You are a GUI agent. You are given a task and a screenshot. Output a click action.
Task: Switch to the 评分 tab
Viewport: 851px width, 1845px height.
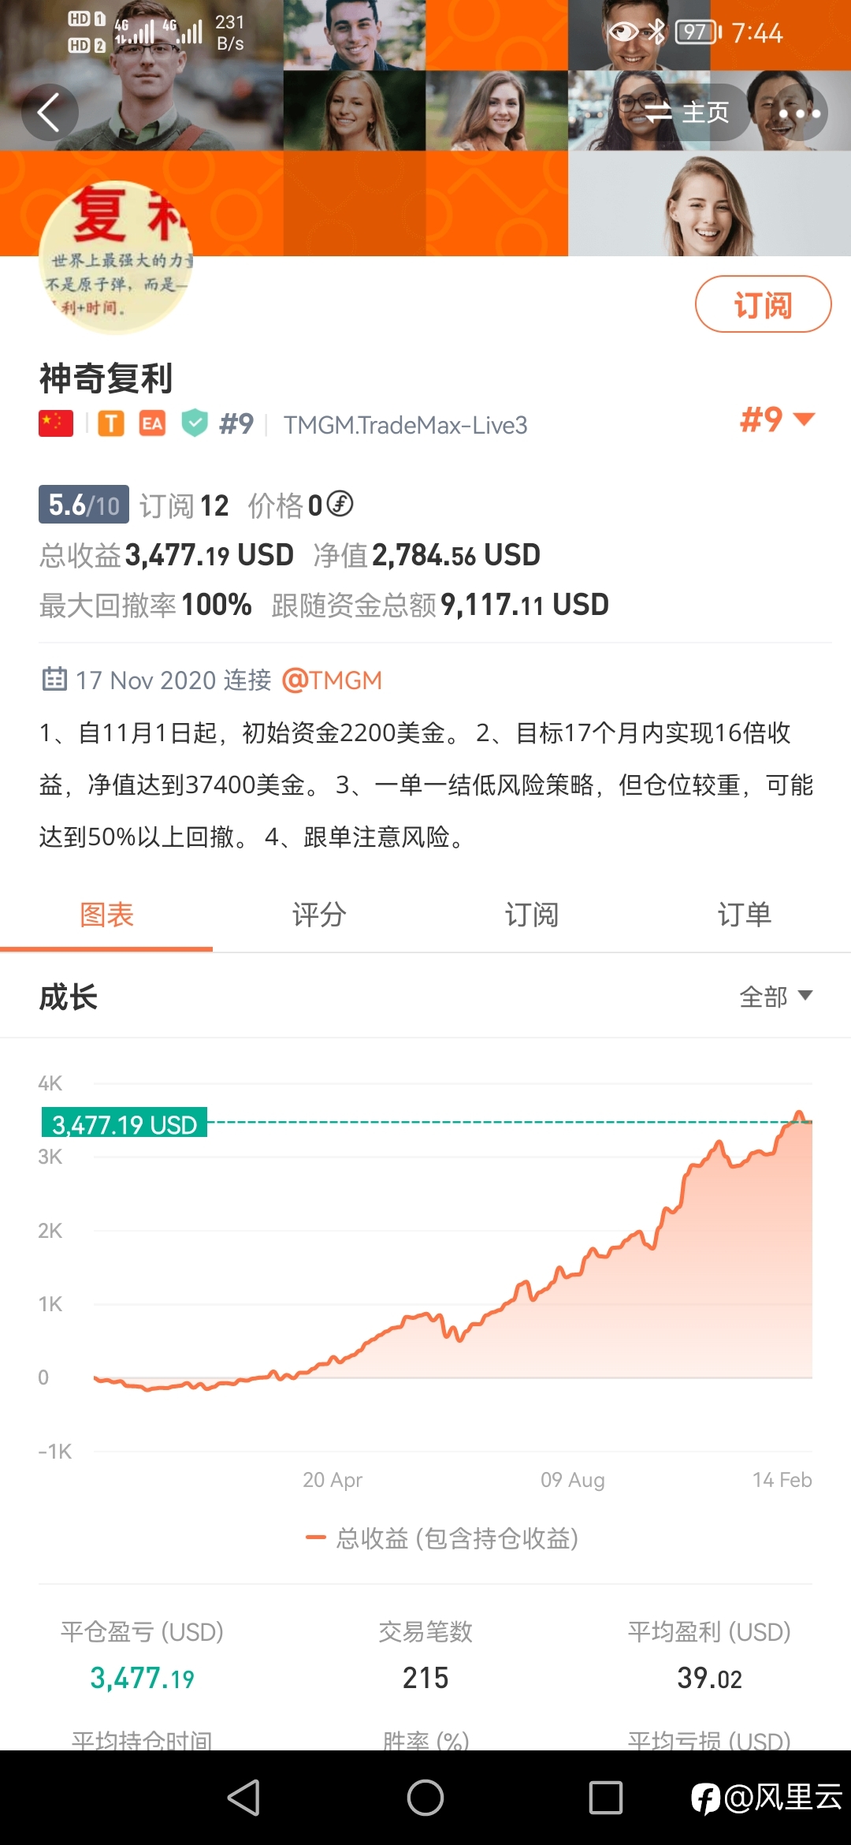(x=319, y=915)
